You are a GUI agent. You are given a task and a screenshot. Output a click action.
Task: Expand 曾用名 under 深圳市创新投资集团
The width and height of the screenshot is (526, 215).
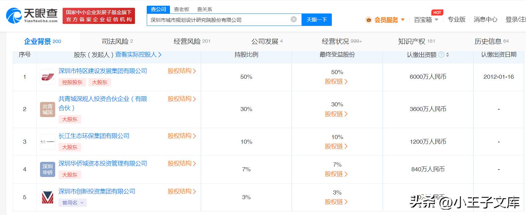point(73,202)
